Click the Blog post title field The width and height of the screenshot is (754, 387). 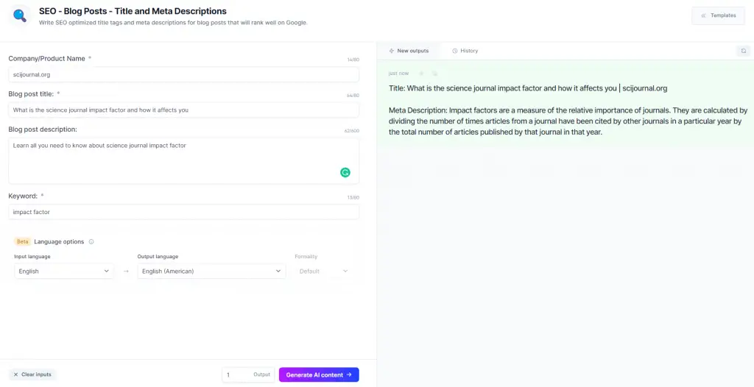point(183,110)
